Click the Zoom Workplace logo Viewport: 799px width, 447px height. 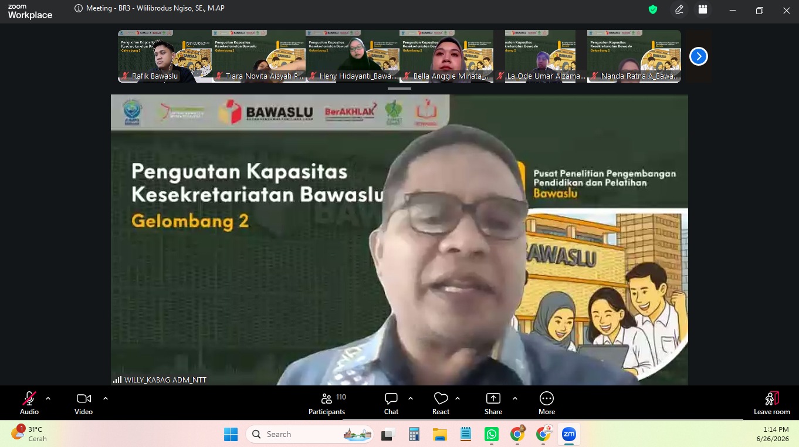(x=30, y=11)
